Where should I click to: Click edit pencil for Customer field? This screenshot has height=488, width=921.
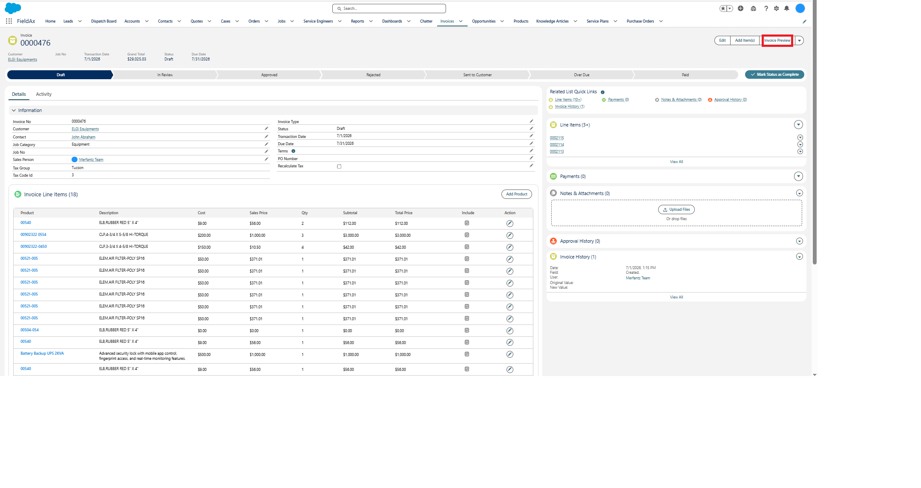266,128
